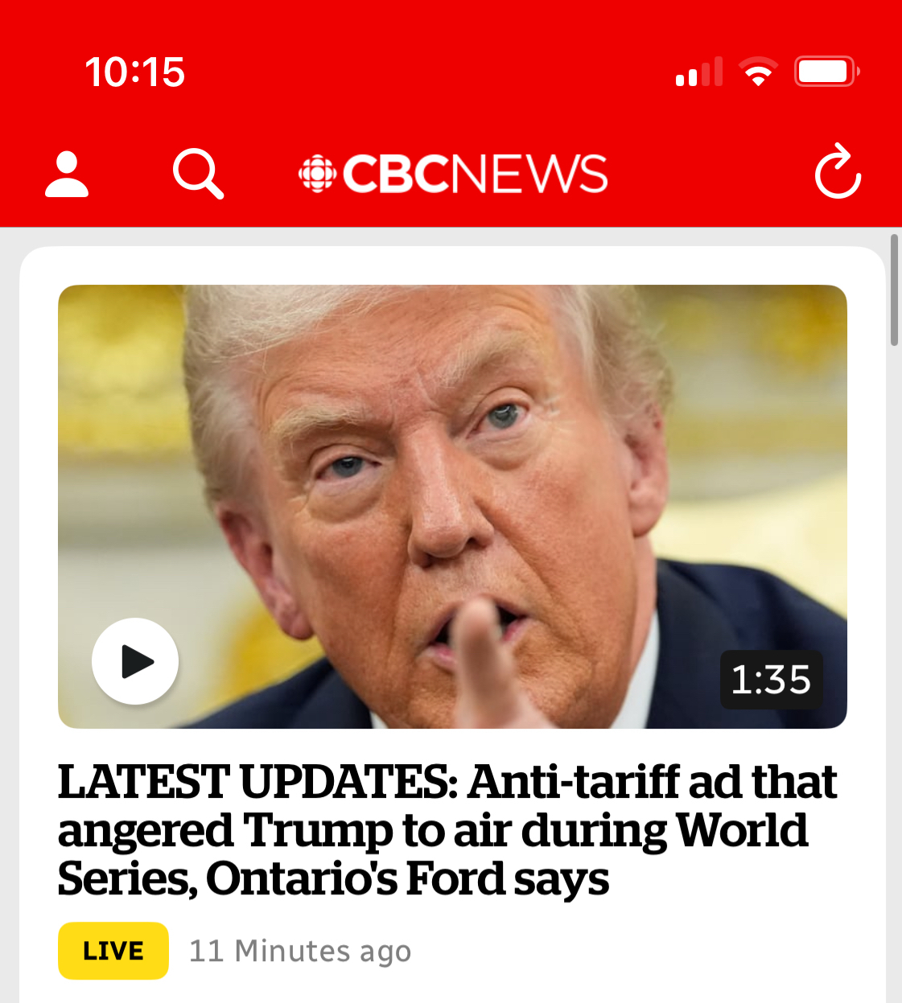This screenshot has width=902, height=1003.
Task: Tap the search magnifying glass icon
Action: pos(198,174)
